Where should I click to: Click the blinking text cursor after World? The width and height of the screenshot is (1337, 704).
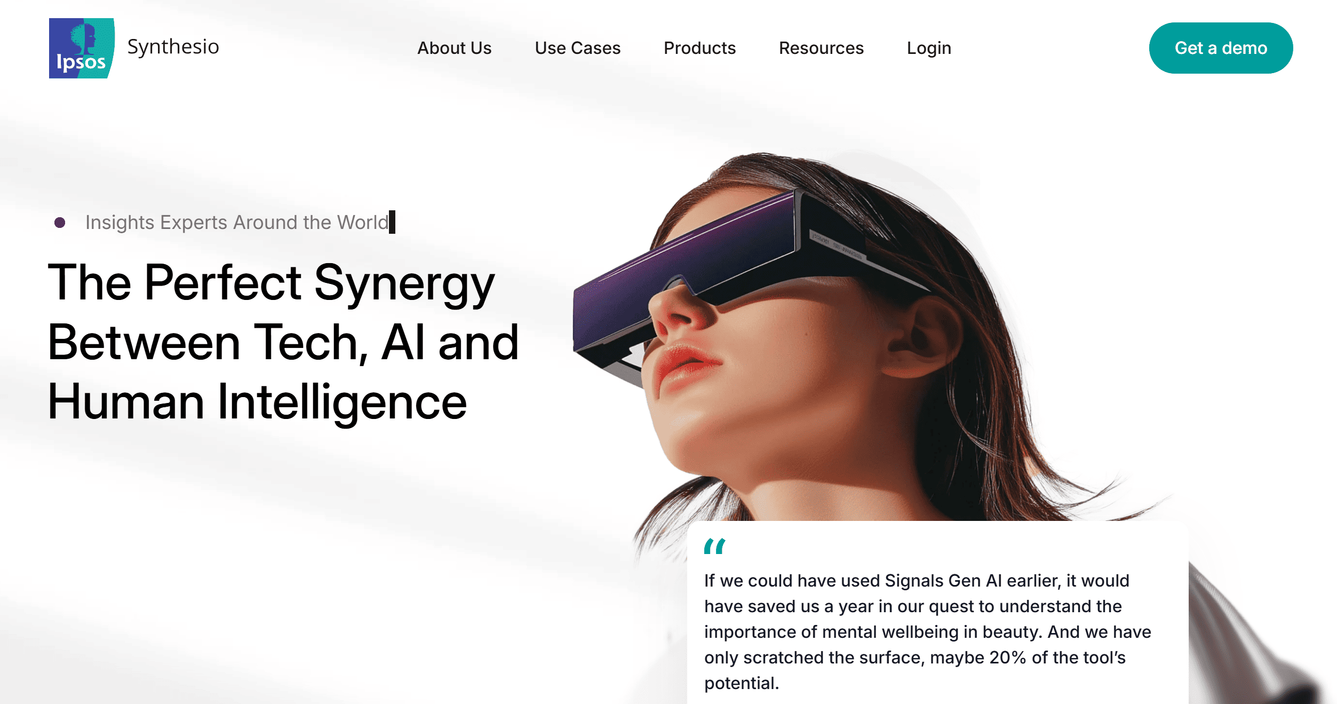[392, 222]
